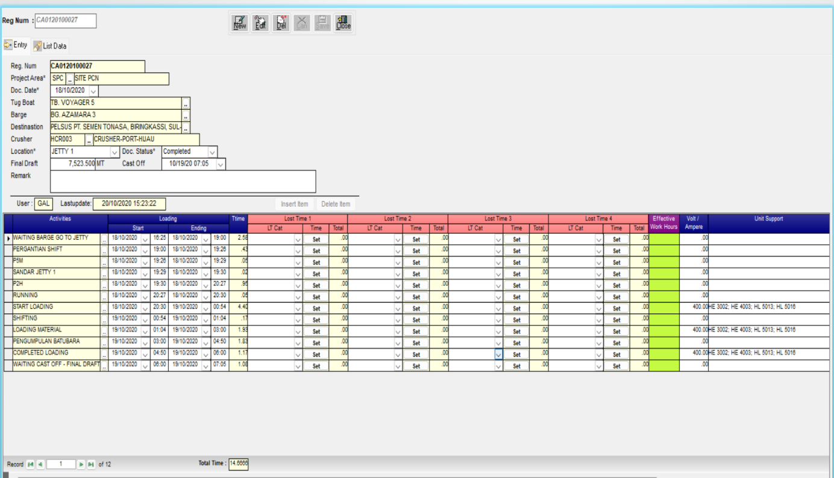Click the Final Draft value 7,523.500
The height and width of the screenshot is (478, 834).
pyautogui.click(x=73, y=164)
